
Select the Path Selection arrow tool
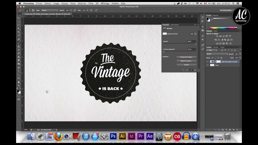[19, 75]
